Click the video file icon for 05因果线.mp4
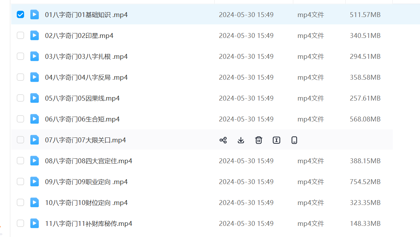Viewport: 420px width, 237px height. [x=35, y=98]
